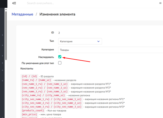Expand the sixth plus item in dark sidebar
This screenshot has height=118, width=163.
(x=2, y=81)
